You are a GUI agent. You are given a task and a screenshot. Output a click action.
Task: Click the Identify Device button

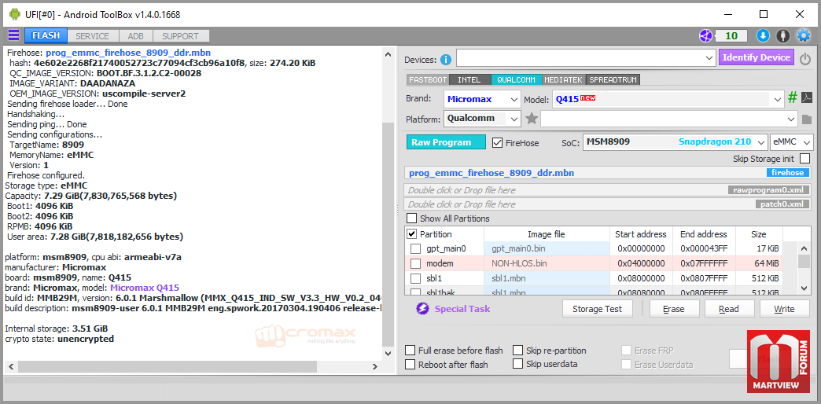click(x=756, y=57)
